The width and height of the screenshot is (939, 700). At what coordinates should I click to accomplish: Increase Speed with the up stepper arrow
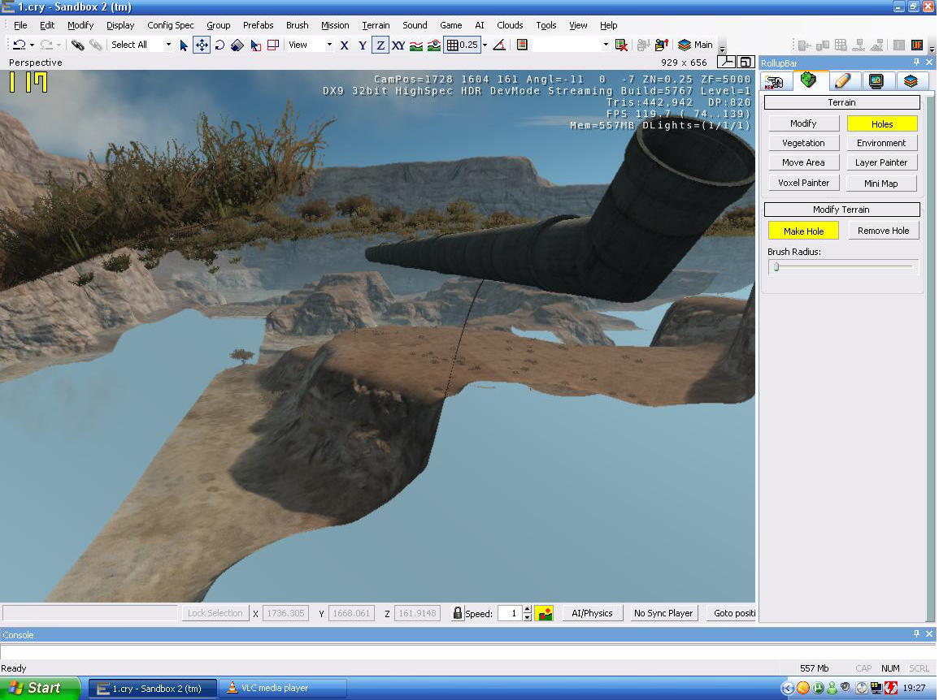[x=527, y=609]
